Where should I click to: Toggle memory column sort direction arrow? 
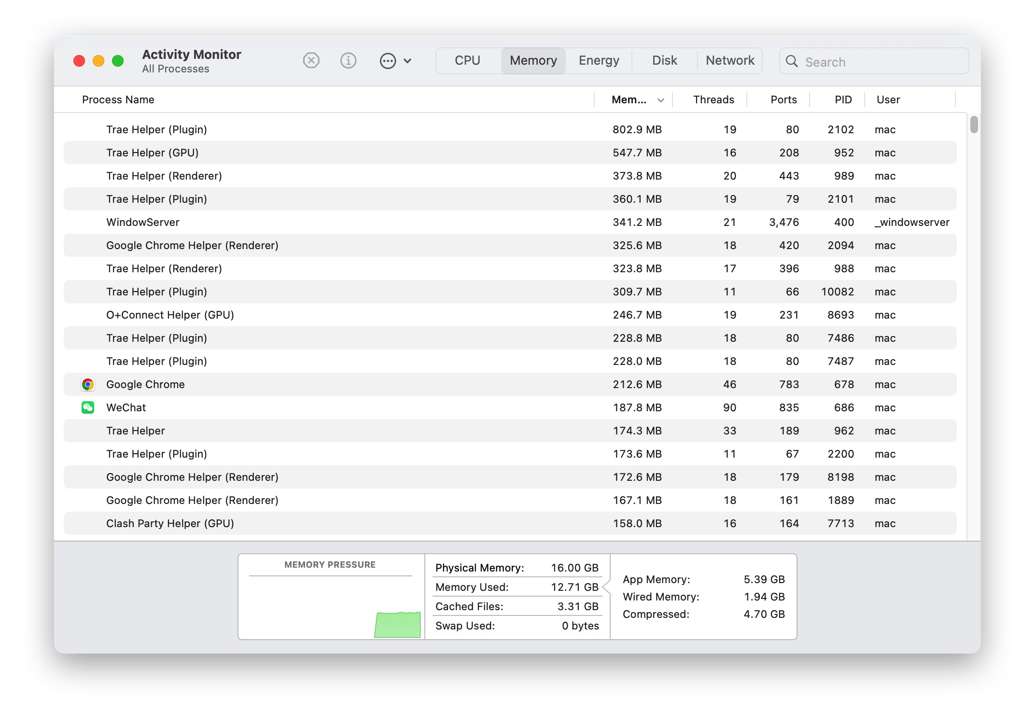click(661, 100)
